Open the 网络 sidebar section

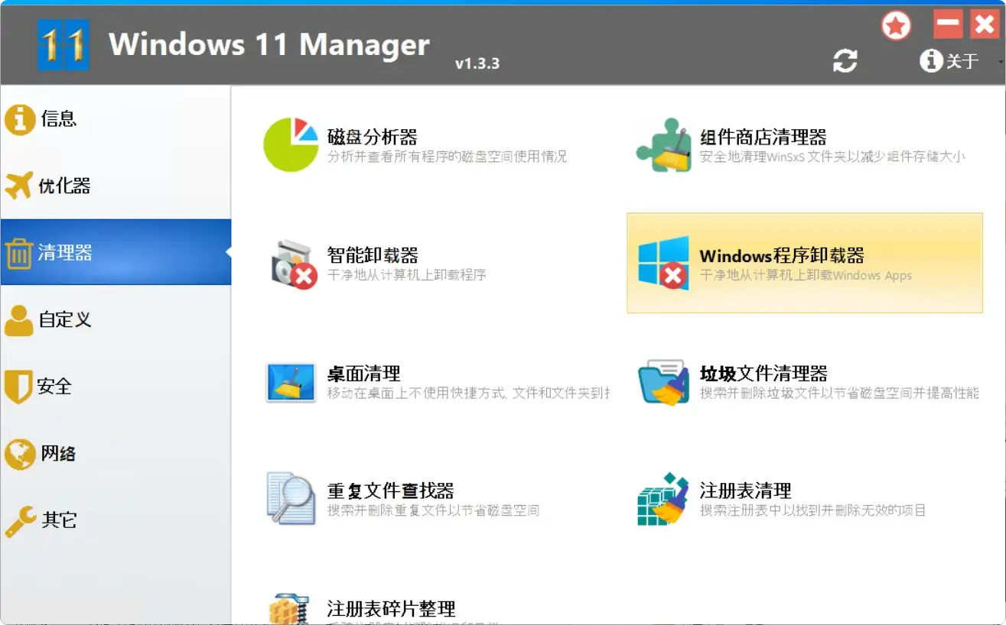click(x=58, y=453)
